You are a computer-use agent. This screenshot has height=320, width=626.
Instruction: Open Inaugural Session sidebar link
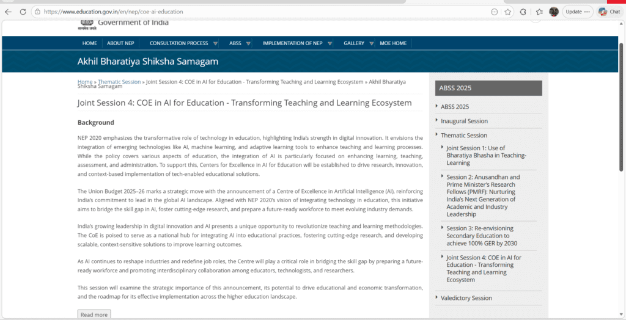464,121
